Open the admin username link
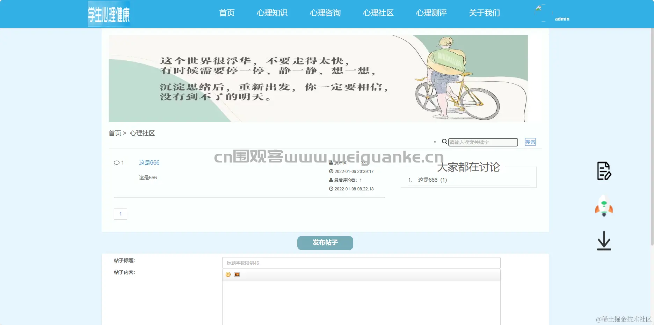 click(x=562, y=19)
